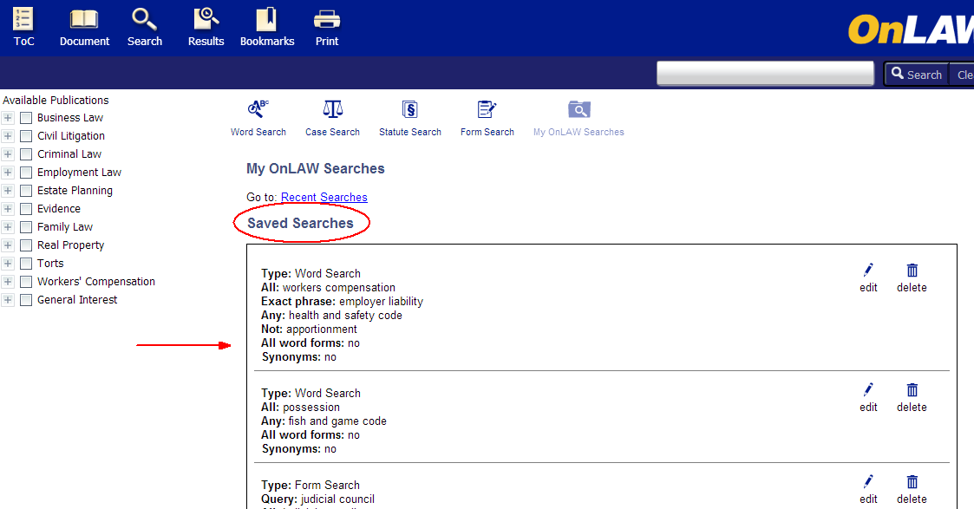This screenshot has width=974, height=509.
Task: Expand the Criminal Law publications
Action: [x=8, y=154]
